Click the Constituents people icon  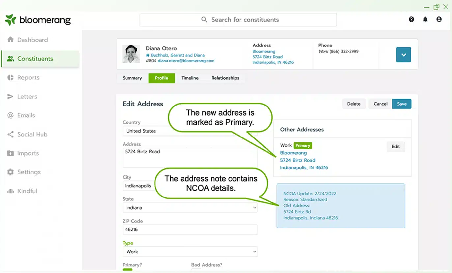click(11, 59)
